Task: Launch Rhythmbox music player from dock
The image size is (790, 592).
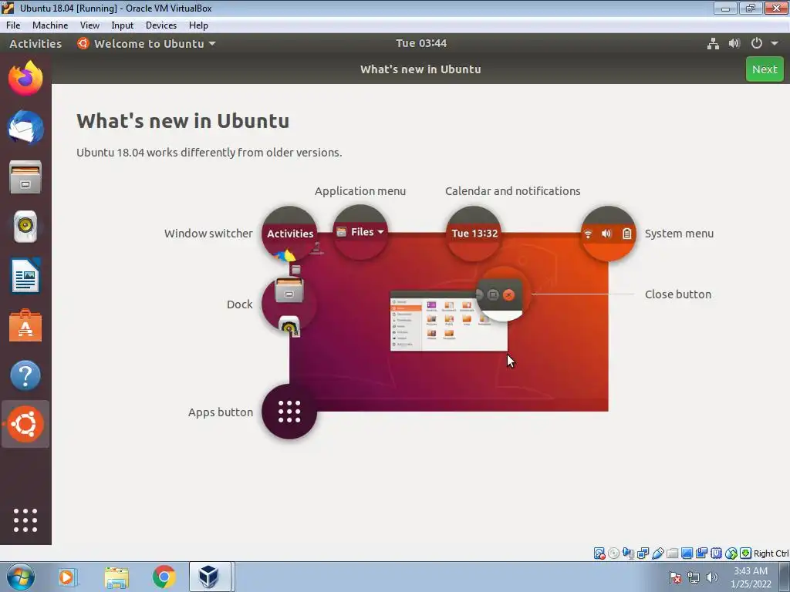Action: (x=25, y=227)
